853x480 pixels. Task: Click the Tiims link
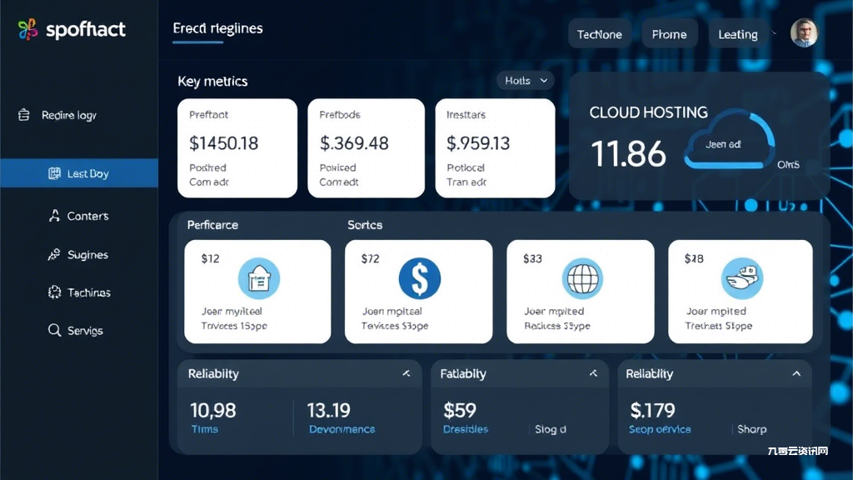205,429
